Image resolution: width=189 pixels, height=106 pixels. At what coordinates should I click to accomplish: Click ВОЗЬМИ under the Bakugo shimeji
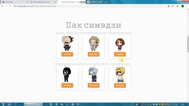67,54
